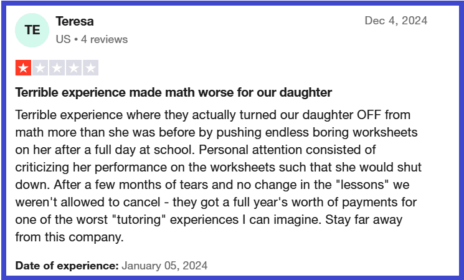Open Teresa's reviewer profile name

pyautogui.click(x=75, y=21)
